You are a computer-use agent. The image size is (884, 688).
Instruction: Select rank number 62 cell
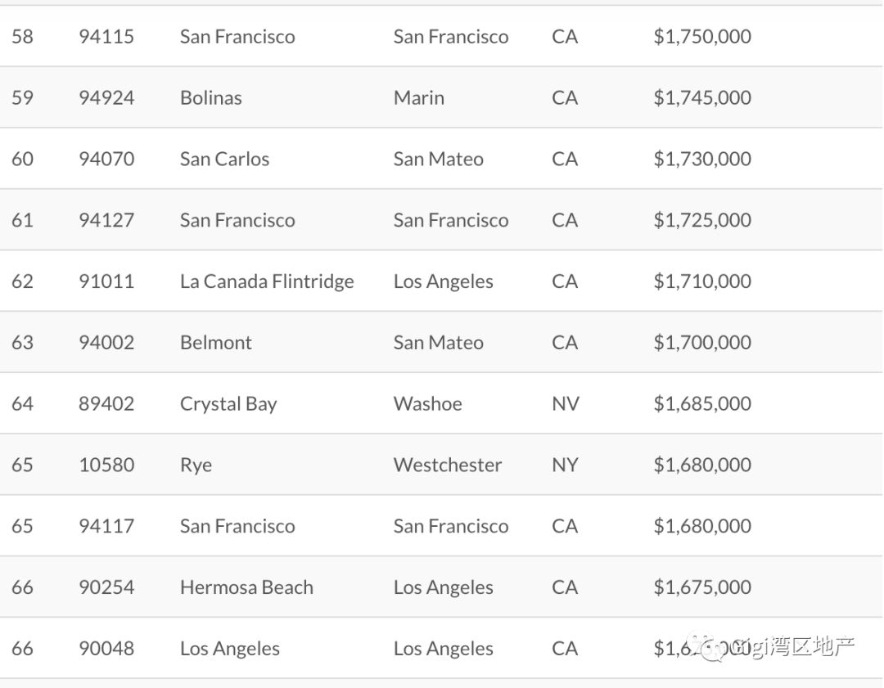click(x=23, y=281)
